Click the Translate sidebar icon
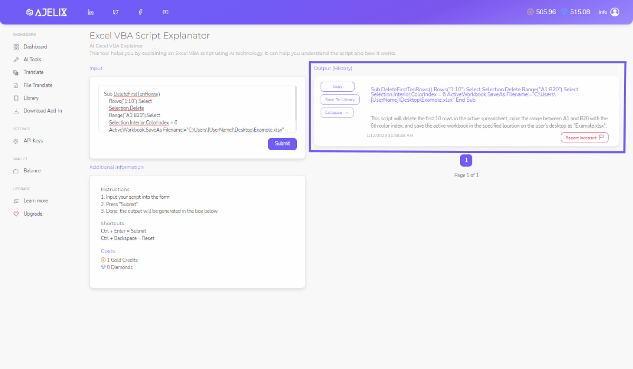The height and width of the screenshot is (369, 633). tap(16, 72)
